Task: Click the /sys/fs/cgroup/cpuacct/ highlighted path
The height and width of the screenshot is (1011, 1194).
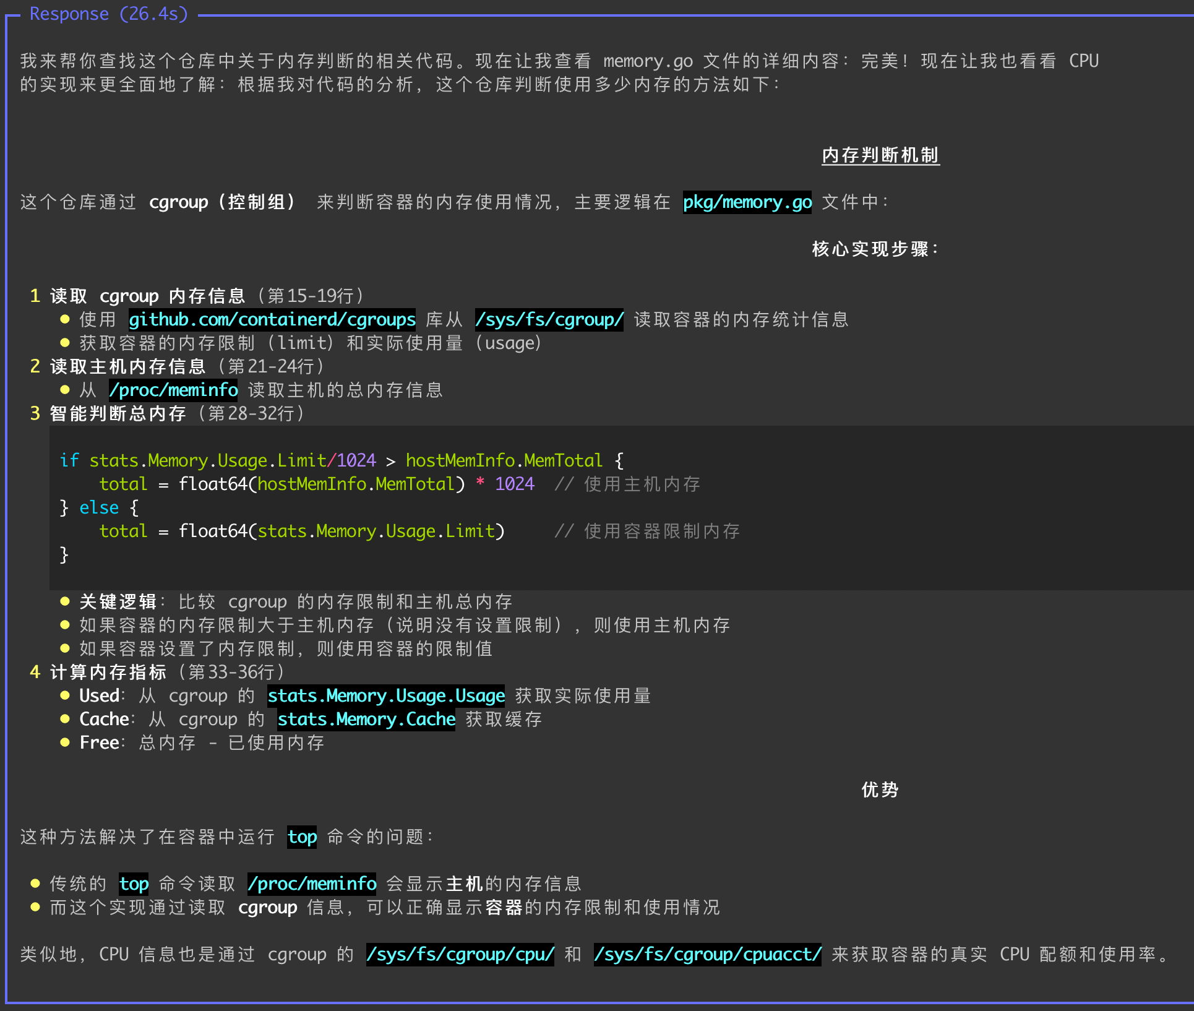Action: point(707,954)
